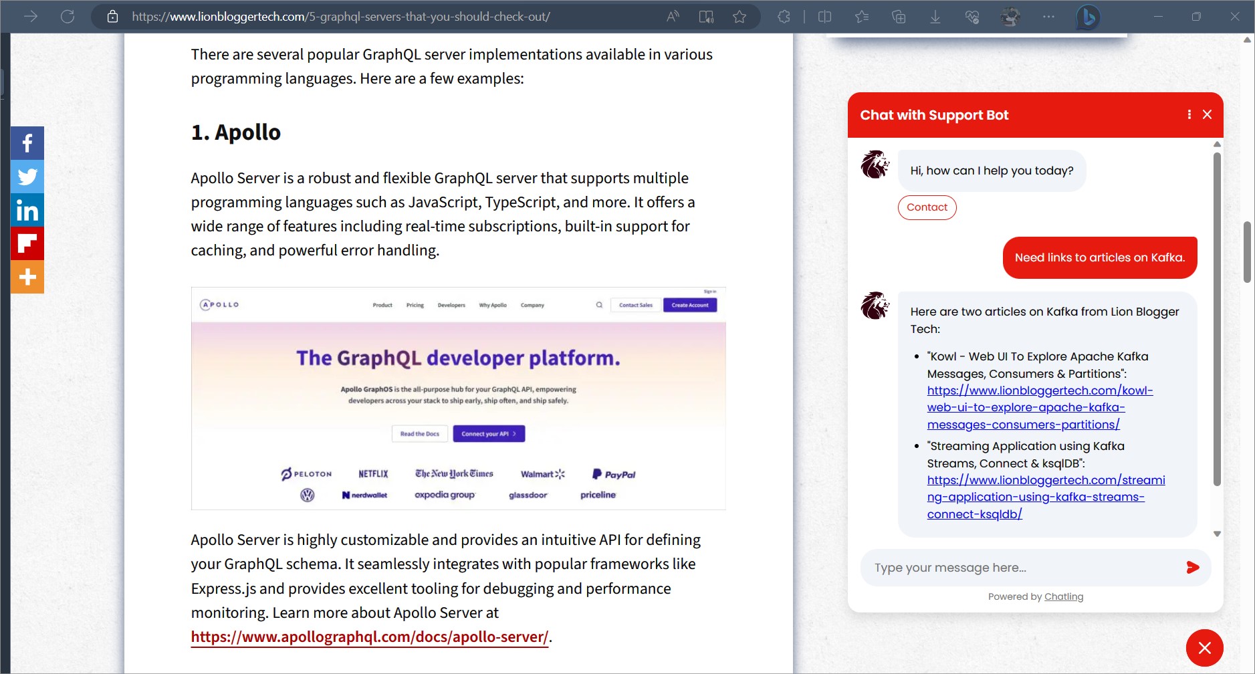Close the Support Bot chat header
Image resolution: width=1255 pixels, height=674 pixels.
1207,114
